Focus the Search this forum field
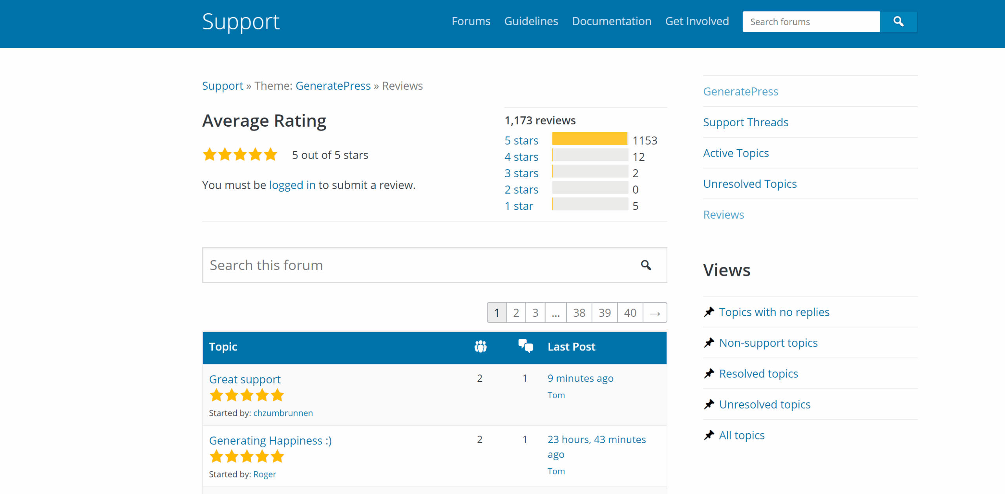 click(435, 265)
